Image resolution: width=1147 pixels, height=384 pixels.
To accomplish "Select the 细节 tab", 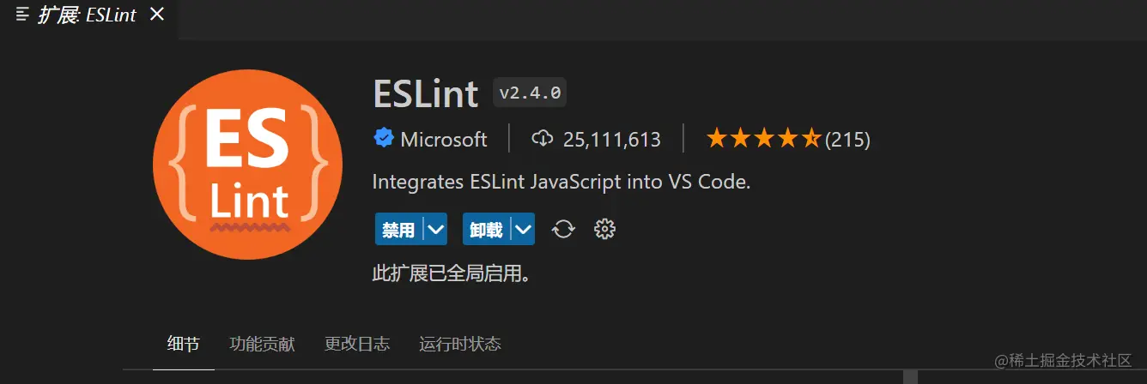I will [183, 344].
